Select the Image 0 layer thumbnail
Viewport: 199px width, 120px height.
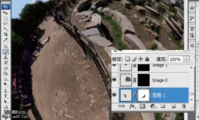coord(126,80)
